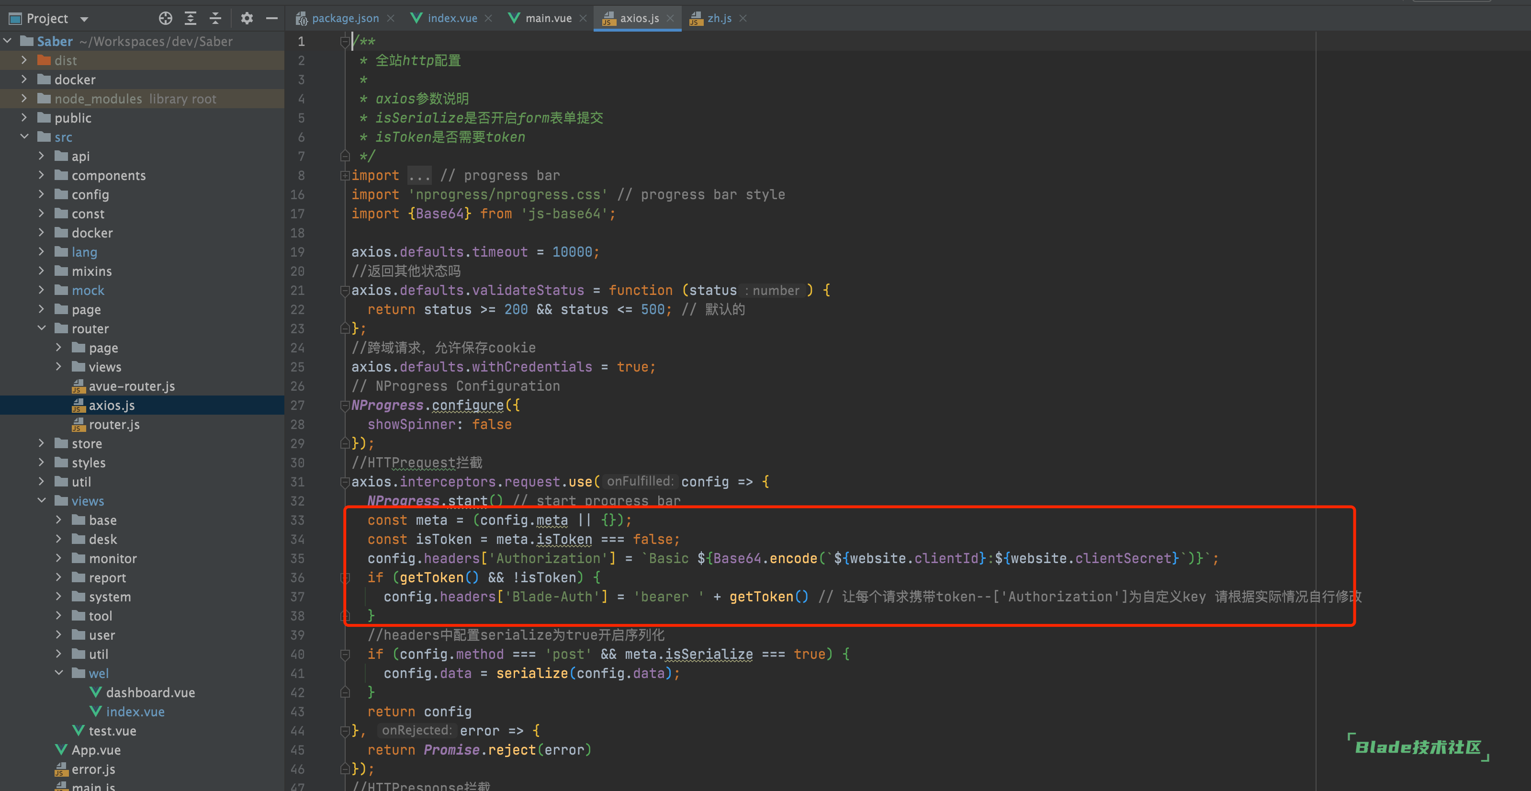
Task: Expand the api folder
Action: pos(42,156)
